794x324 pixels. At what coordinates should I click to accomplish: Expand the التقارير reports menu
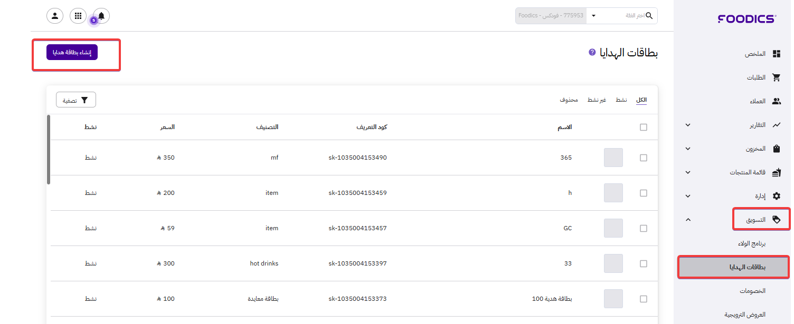(687, 125)
